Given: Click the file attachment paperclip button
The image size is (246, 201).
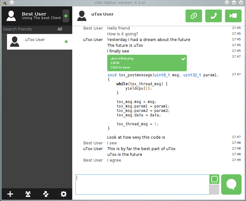Looking at the screenshot, I should 194,16.
